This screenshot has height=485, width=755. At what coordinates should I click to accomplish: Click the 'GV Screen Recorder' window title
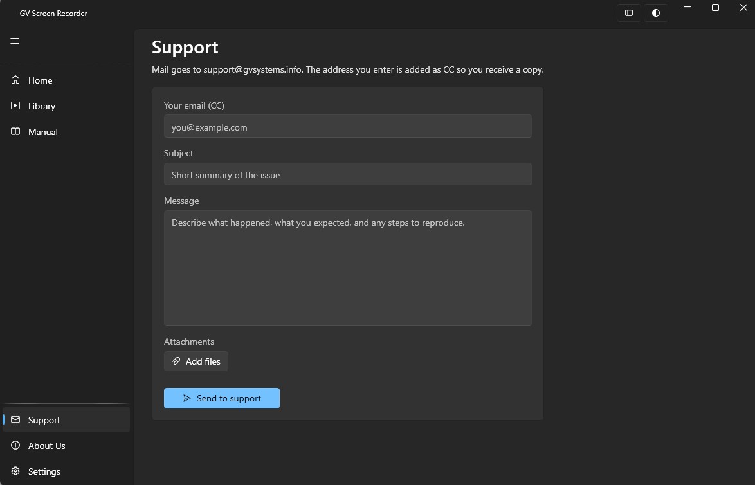[53, 14]
